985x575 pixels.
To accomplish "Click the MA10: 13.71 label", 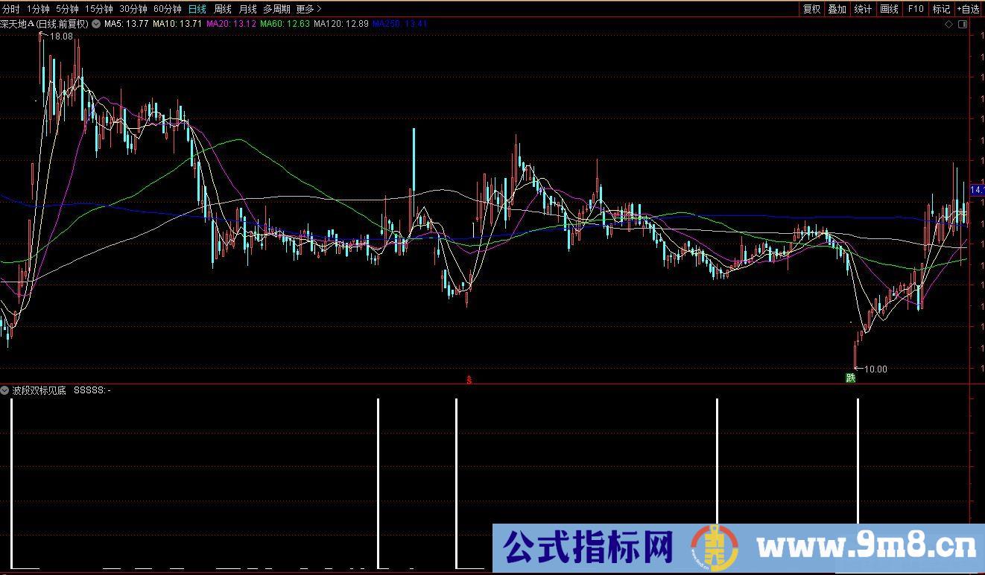I will pos(177,24).
